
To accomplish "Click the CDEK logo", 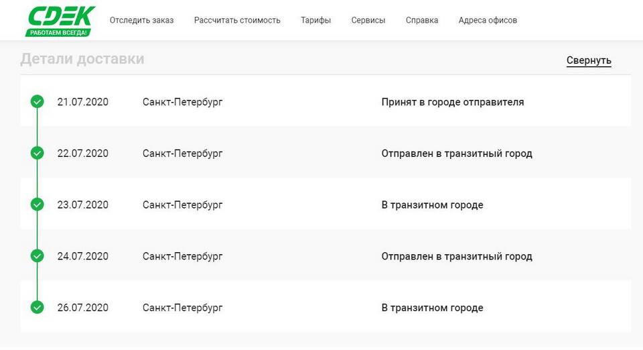I will coord(60,20).
